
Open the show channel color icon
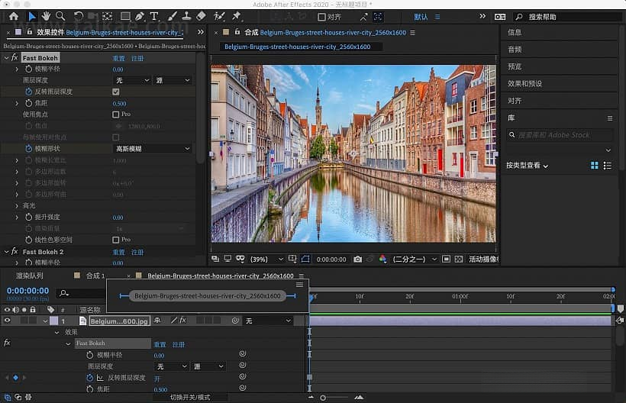[x=382, y=260]
